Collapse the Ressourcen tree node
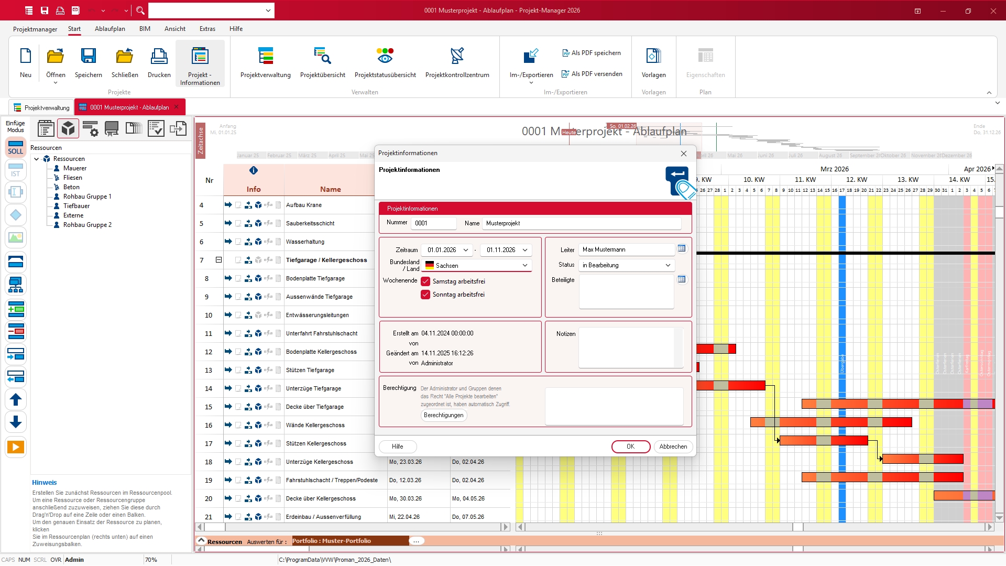1006x566 pixels. pyautogui.click(x=37, y=159)
